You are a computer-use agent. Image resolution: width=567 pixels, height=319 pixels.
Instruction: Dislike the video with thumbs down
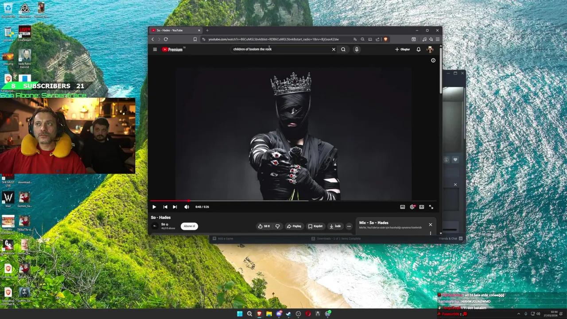[x=278, y=226]
